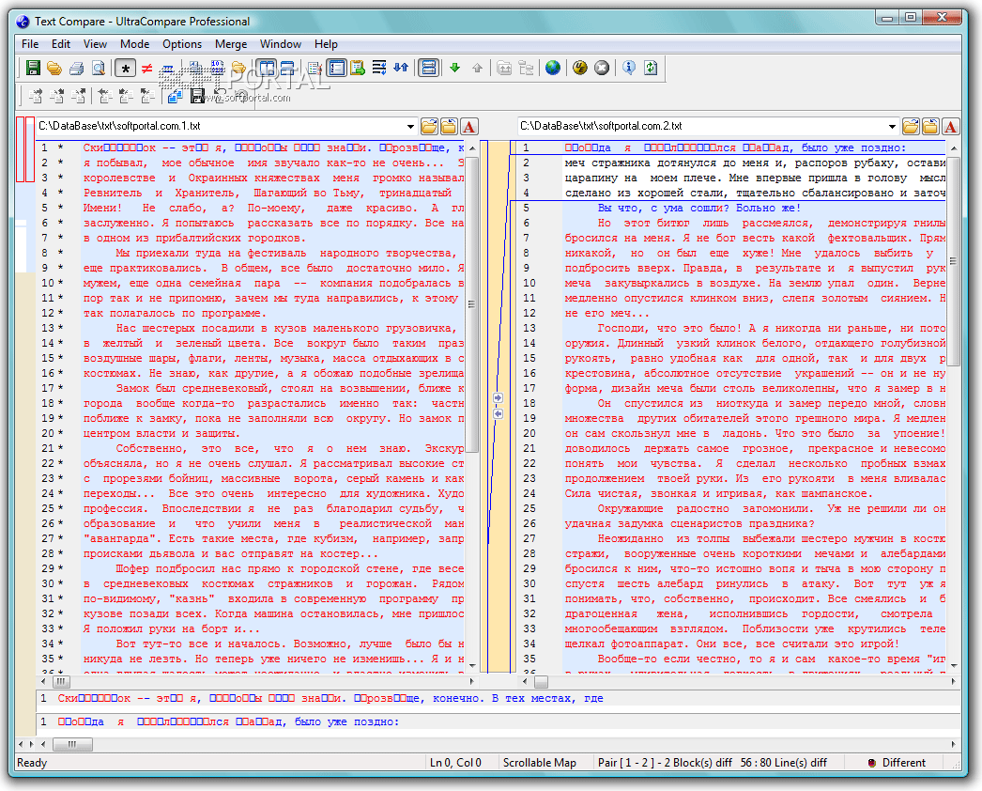Open the Options menu

coord(182,44)
